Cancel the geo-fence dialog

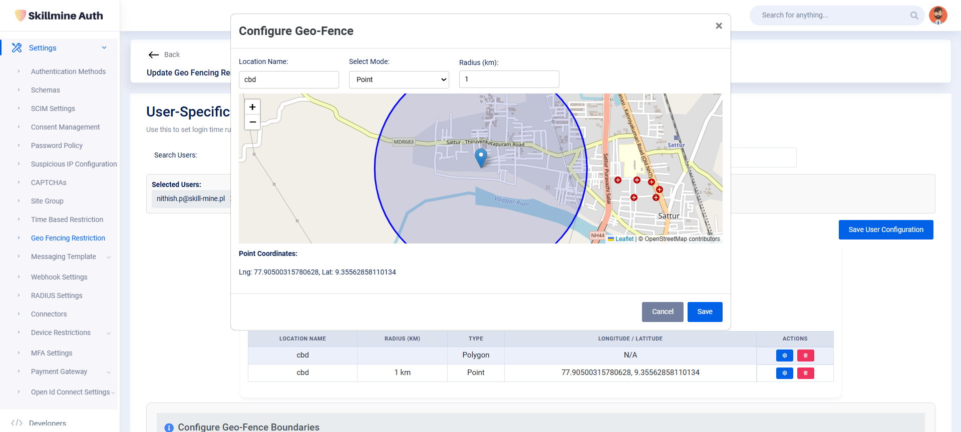(662, 312)
